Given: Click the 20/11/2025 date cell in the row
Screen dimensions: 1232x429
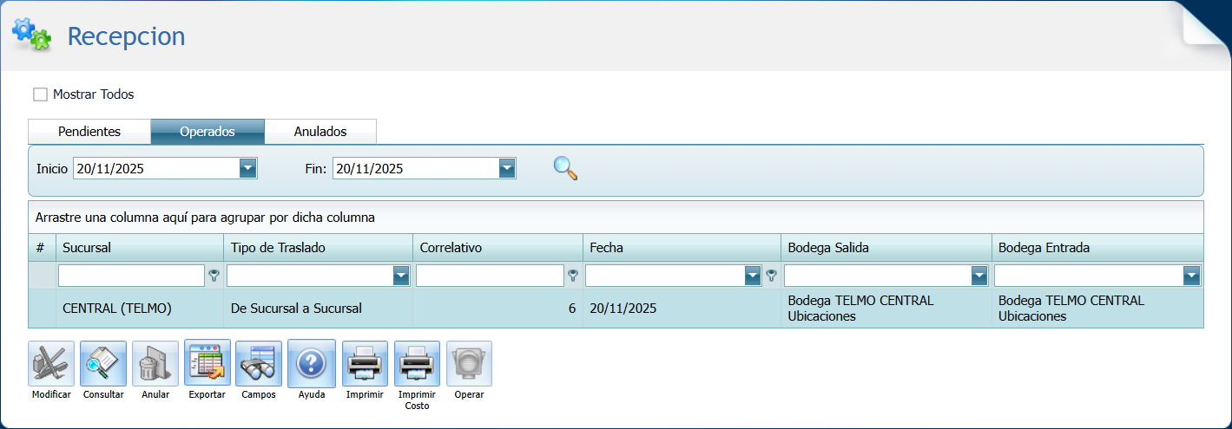Looking at the screenshot, I should (x=682, y=309).
